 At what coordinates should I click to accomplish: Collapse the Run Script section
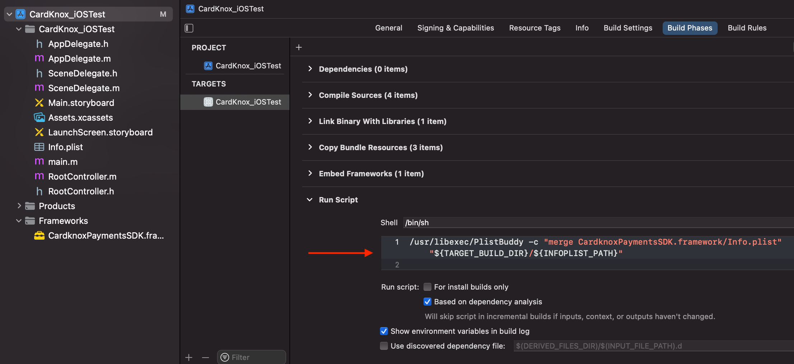[x=310, y=200]
